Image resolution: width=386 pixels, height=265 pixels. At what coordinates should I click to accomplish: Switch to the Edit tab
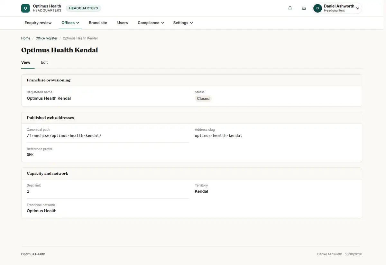[x=44, y=62]
